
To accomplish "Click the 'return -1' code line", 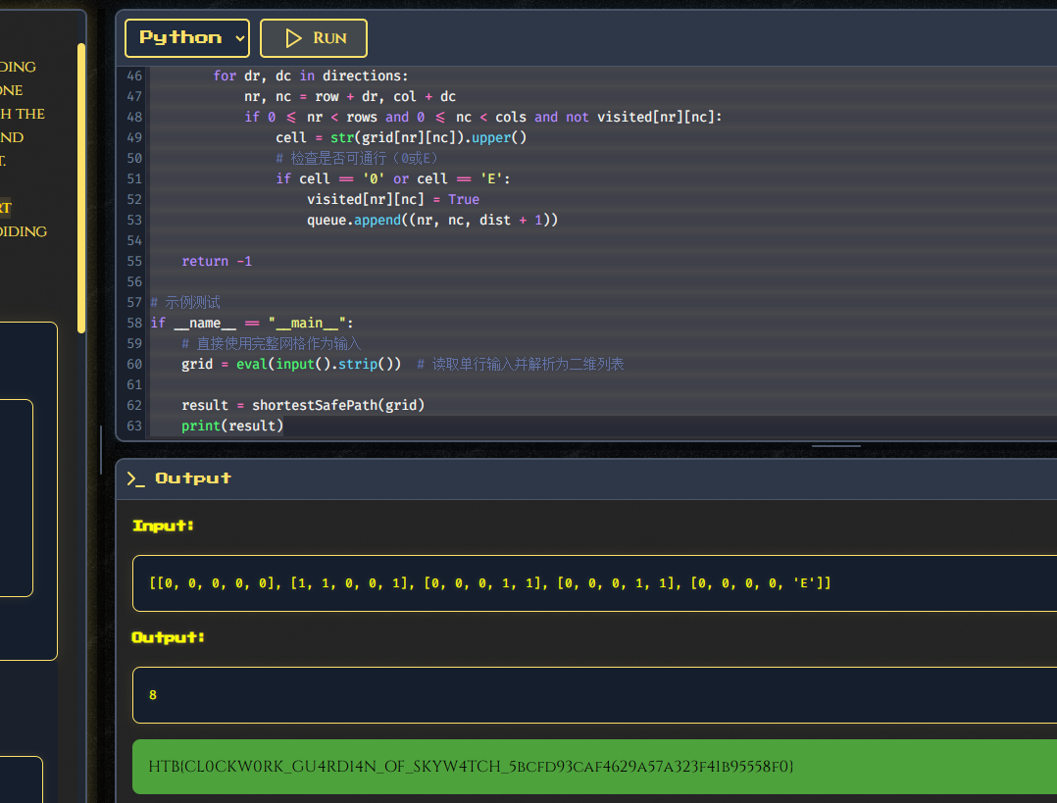I will click(x=217, y=262).
